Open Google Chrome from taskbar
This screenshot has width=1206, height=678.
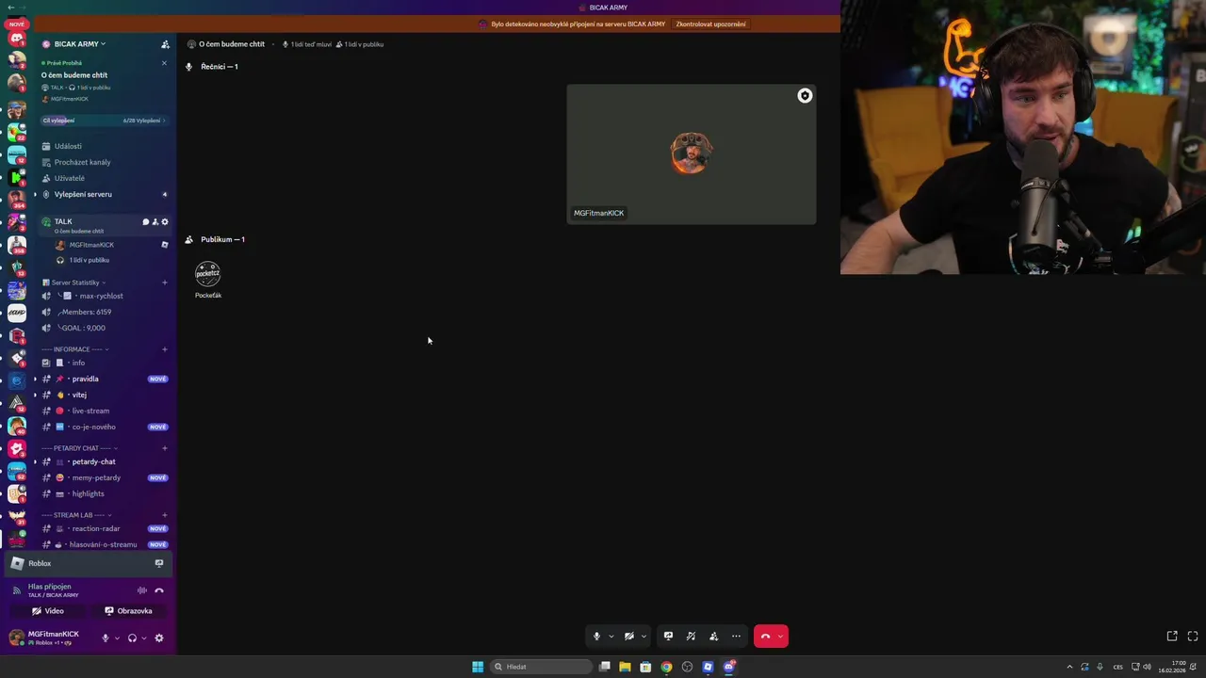[x=666, y=667]
